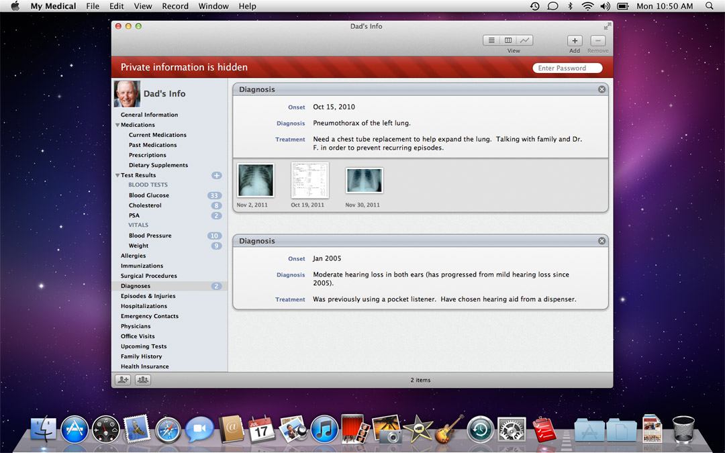The height and width of the screenshot is (453, 725).
Task: Open iTunes from the Dock
Action: tap(324, 429)
